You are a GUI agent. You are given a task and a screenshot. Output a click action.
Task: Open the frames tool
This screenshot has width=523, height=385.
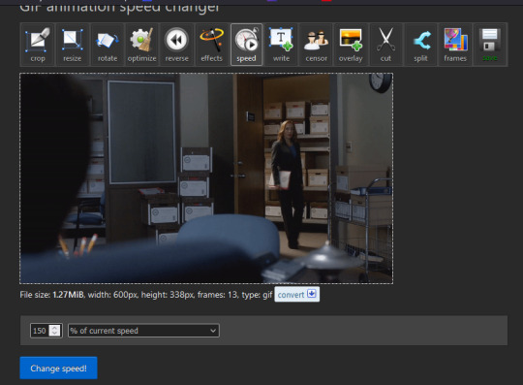(x=455, y=45)
